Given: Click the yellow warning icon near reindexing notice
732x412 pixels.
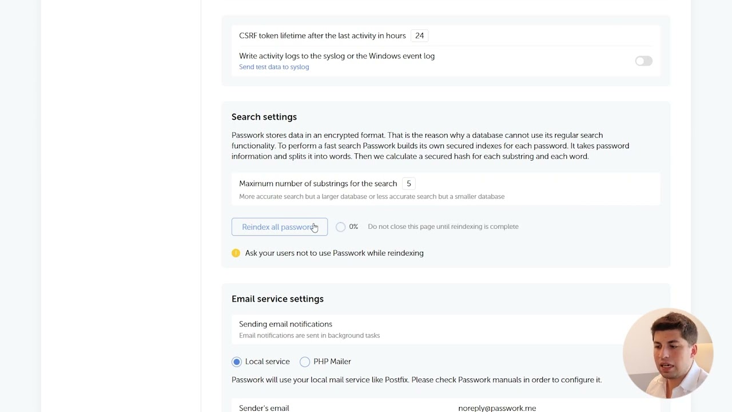Looking at the screenshot, I should click(x=236, y=253).
